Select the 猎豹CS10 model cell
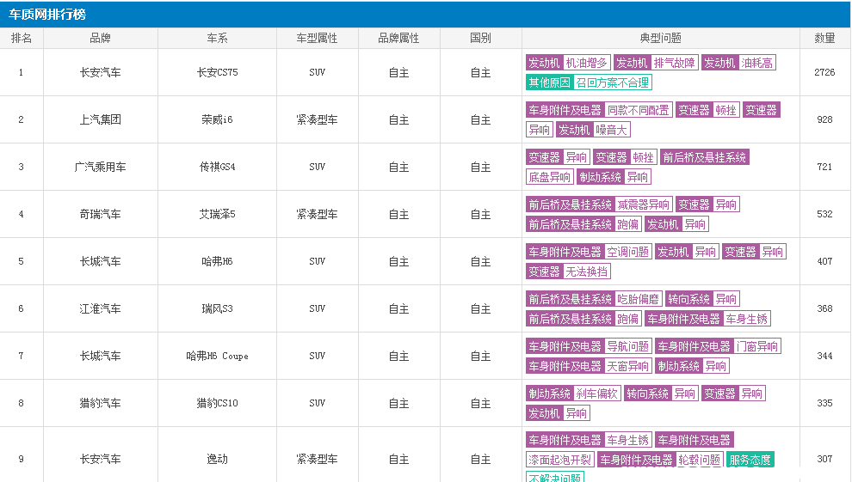Viewport: 852px width, 482px height. tap(217, 403)
